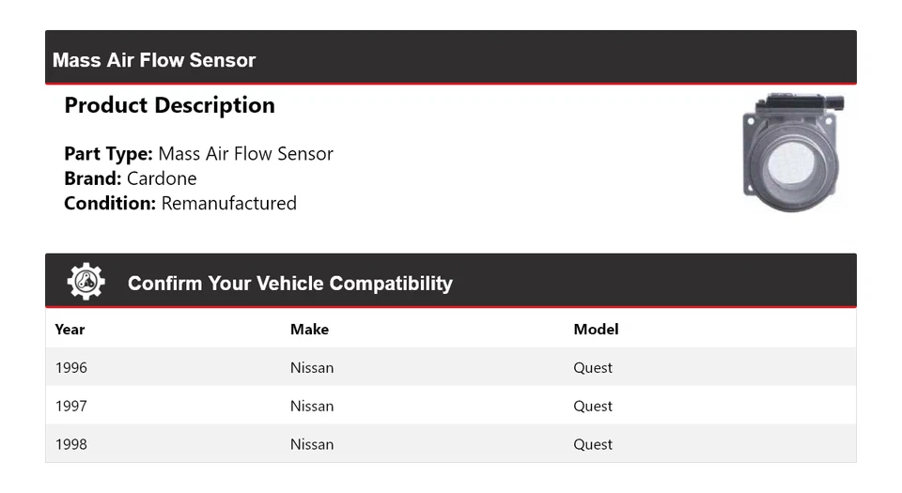Select the Brand Cardone text
The width and height of the screenshot is (902, 493).
click(131, 178)
